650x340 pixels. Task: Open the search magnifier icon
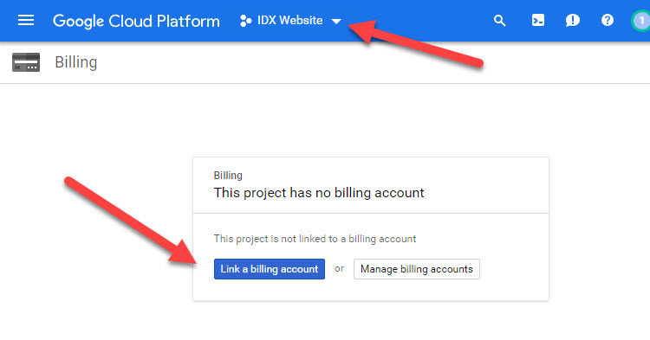pos(499,20)
